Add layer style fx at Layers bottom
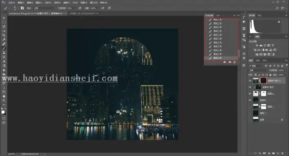Screen dimensions: 289x156 coord(260,153)
